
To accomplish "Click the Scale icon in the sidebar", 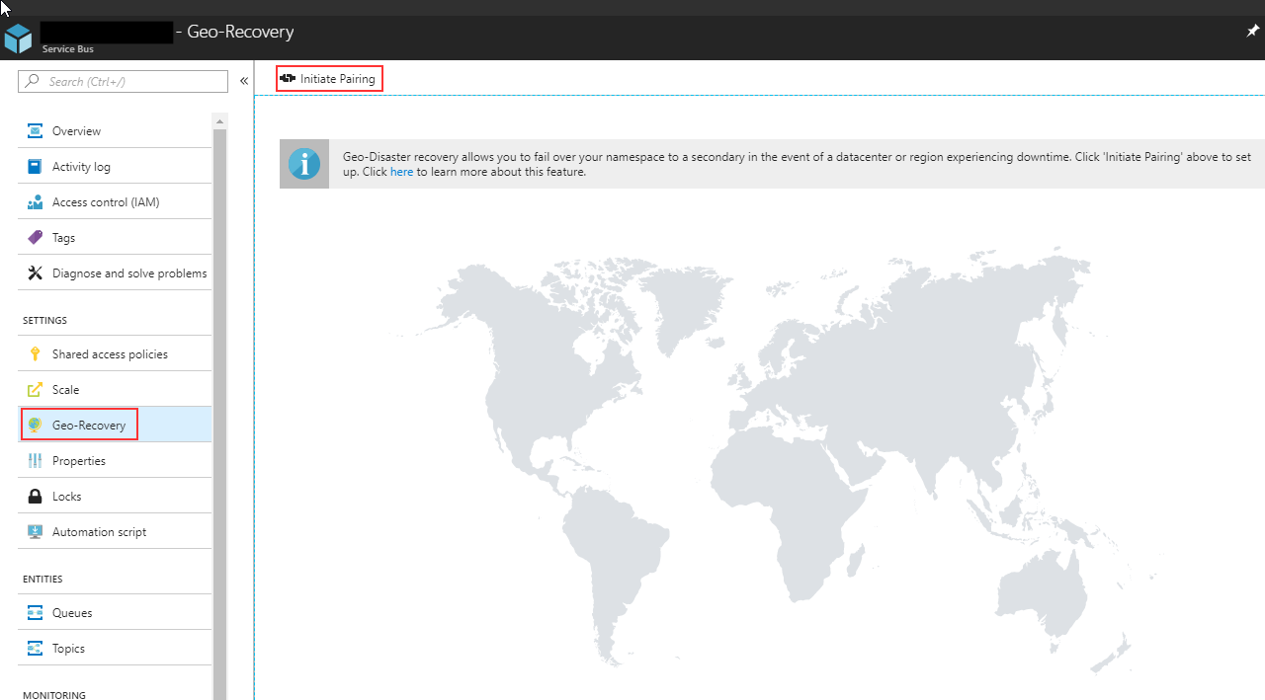I will tap(35, 389).
